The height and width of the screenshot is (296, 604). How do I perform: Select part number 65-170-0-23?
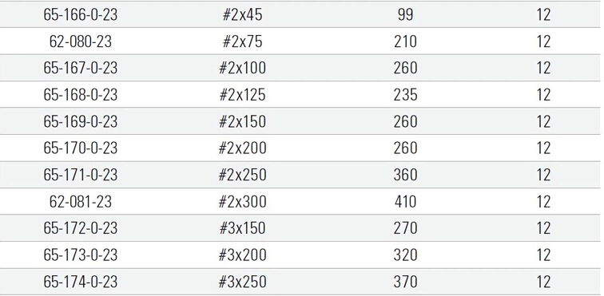point(80,148)
